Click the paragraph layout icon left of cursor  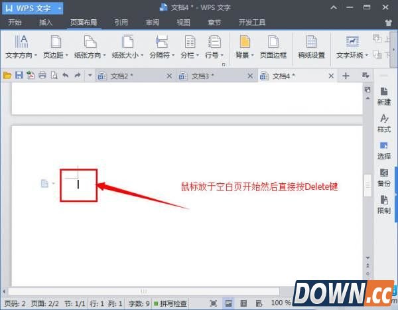tap(44, 183)
